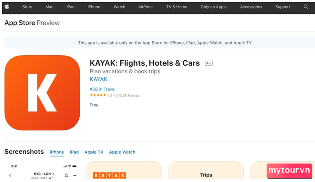Screen dimensions: 315x182
Task: Click the five-star rating icons
Action: coord(98,95)
